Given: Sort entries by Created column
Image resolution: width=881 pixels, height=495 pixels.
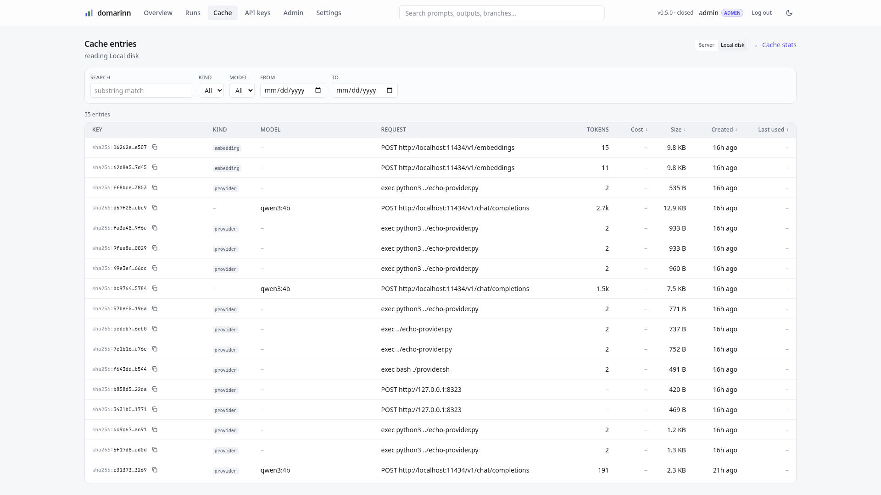Looking at the screenshot, I should coord(724,130).
